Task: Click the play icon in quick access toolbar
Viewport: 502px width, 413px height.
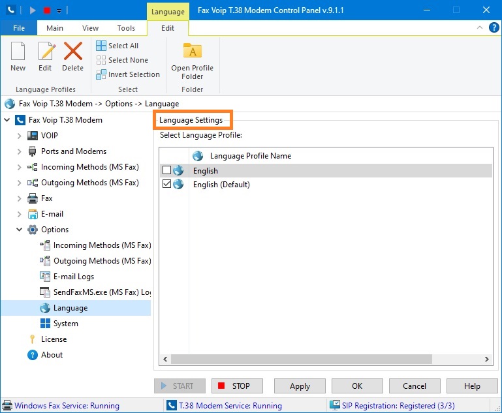Action: click(x=33, y=10)
